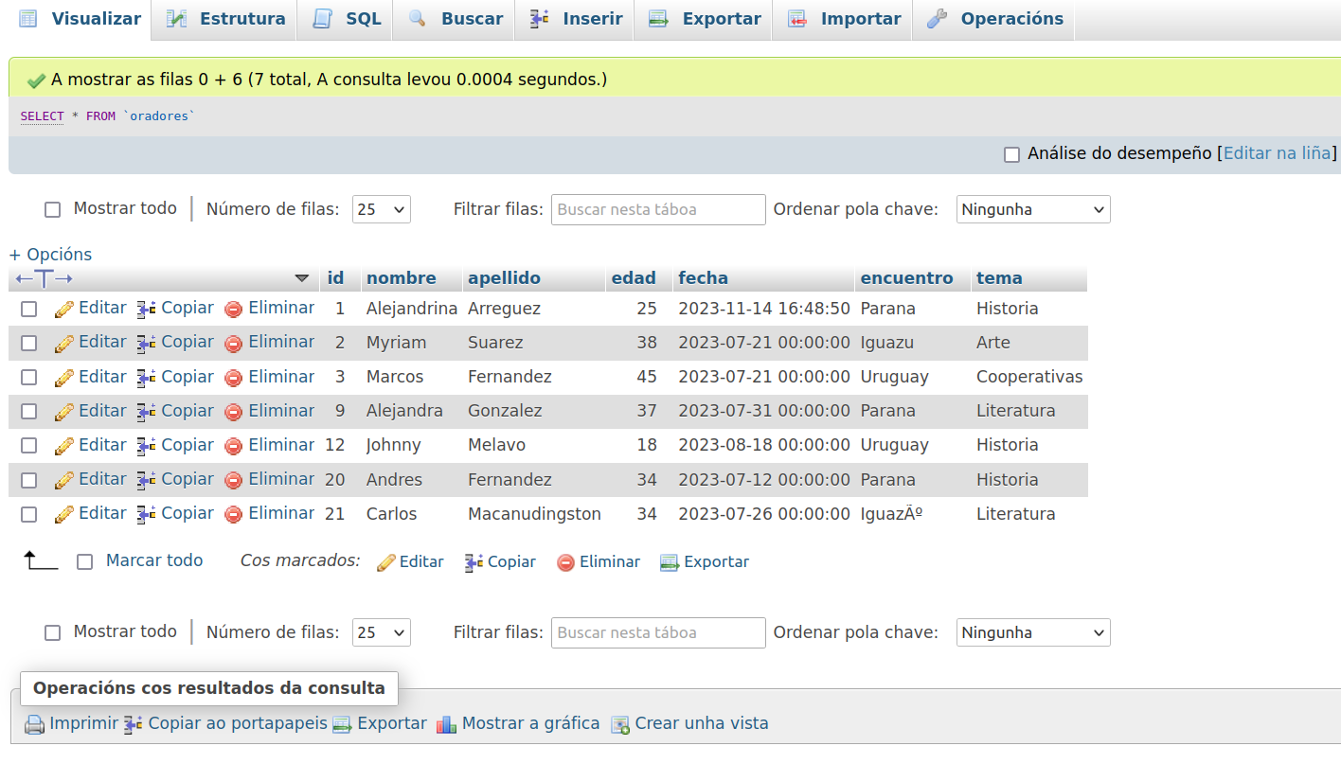Click the upper Filtrar filas search field
This screenshot has width=1341, height=764.
(x=658, y=209)
